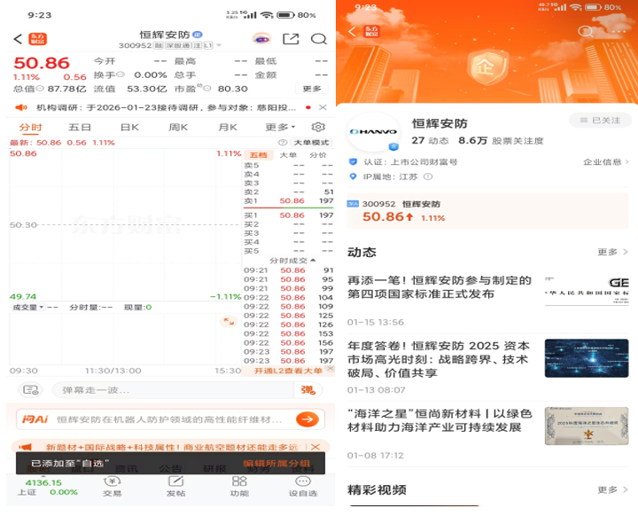Open 更多 in the 动态 section
The height and width of the screenshot is (524, 638).
pyautogui.click(x=613, y=252)
